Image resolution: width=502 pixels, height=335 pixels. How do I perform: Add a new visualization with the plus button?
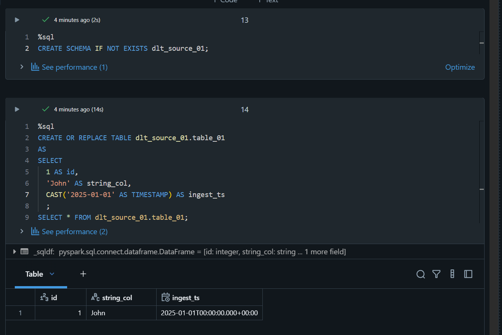pos(83,274)
